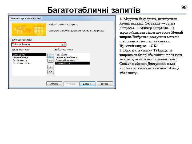Click the Отмена (Cancel) button
Screen dimensions: 192x144
pos(54,84)
